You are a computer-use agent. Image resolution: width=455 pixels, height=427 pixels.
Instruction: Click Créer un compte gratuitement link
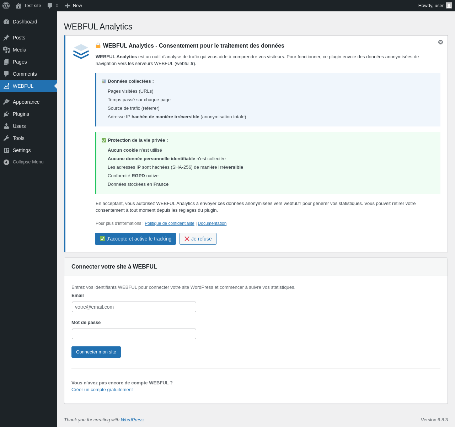pos(102,390)
